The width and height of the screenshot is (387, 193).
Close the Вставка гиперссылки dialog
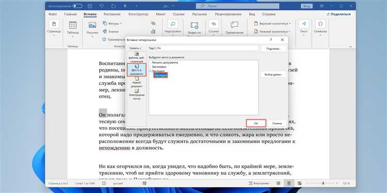tap(282, 40)
